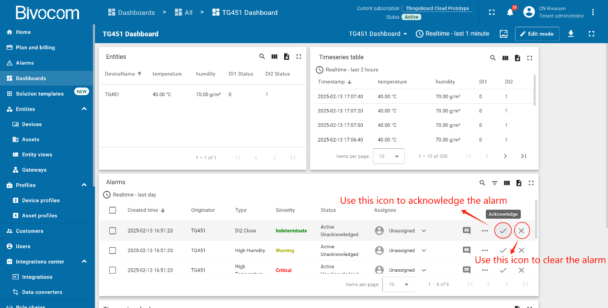Go to Alarms in the sidebar
Image resolution: width=608 pixels, height=308 pixels.
(24, 63)
